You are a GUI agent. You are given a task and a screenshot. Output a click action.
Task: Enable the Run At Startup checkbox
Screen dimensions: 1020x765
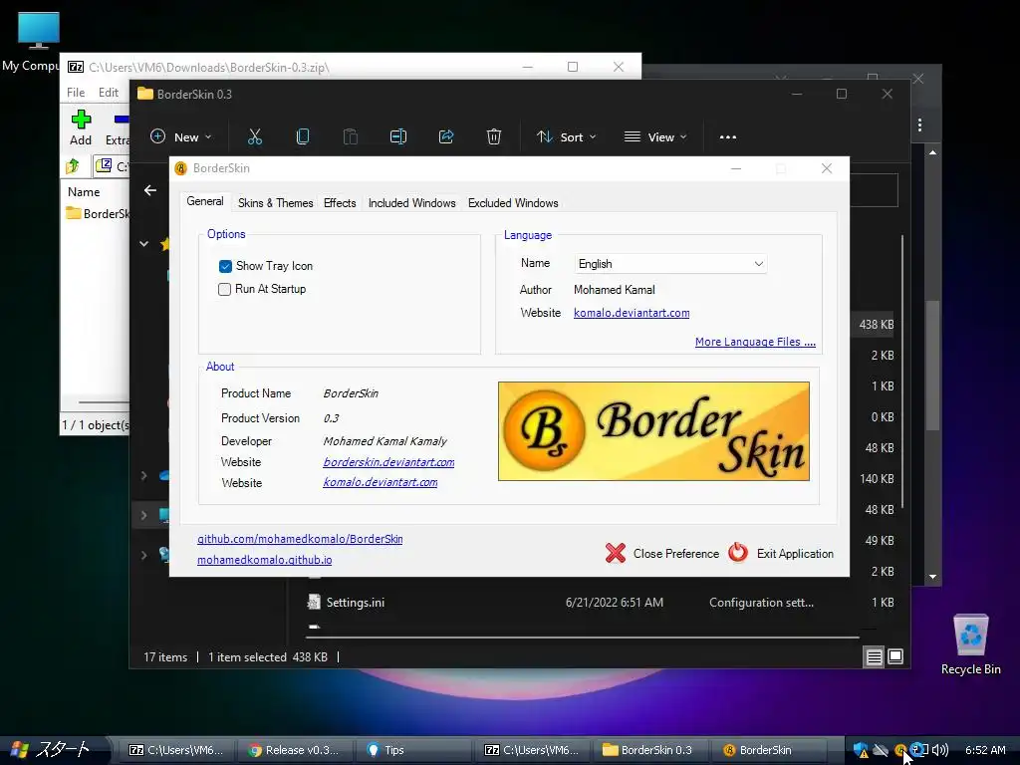(224, 289)
